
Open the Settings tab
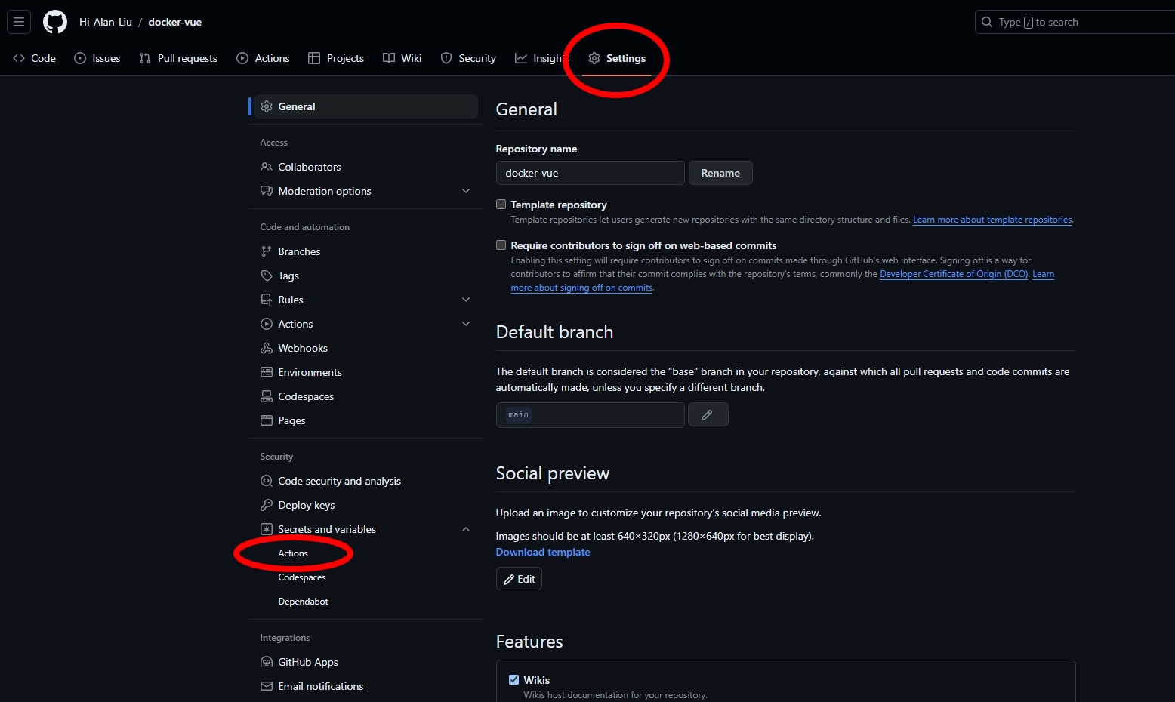(x=617, y=58)
